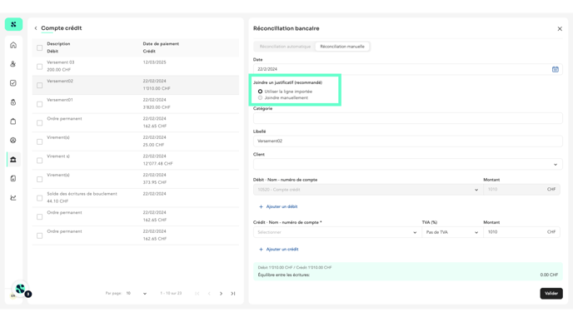Open the help widget bubble with badge
573x322 pixels.
(x=21, y=290)
